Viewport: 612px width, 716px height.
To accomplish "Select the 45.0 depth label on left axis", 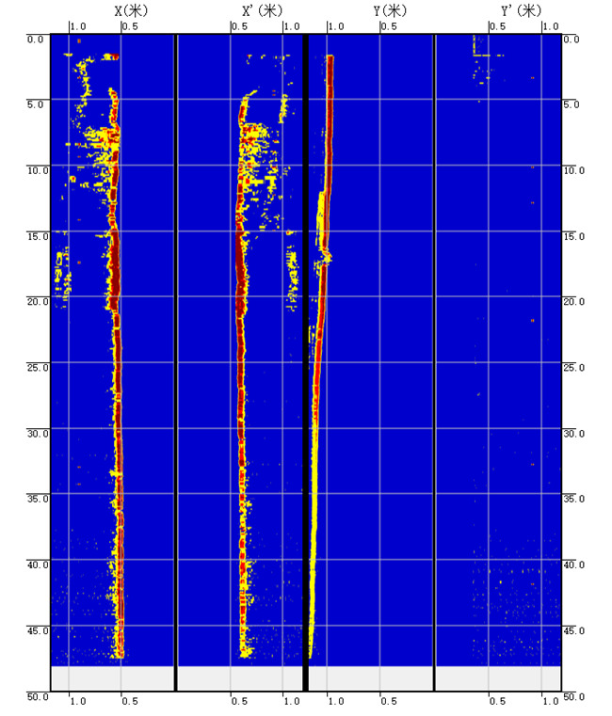I will pos(38,630).
